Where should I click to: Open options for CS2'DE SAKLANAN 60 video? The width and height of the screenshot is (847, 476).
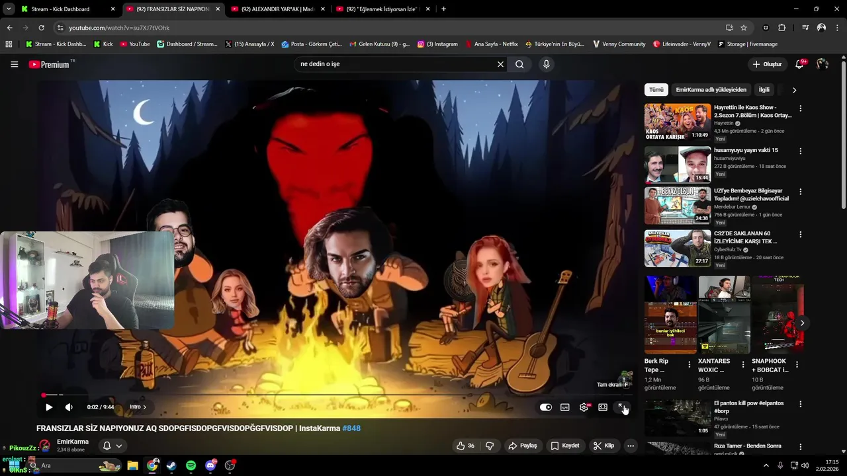[800, 235]
